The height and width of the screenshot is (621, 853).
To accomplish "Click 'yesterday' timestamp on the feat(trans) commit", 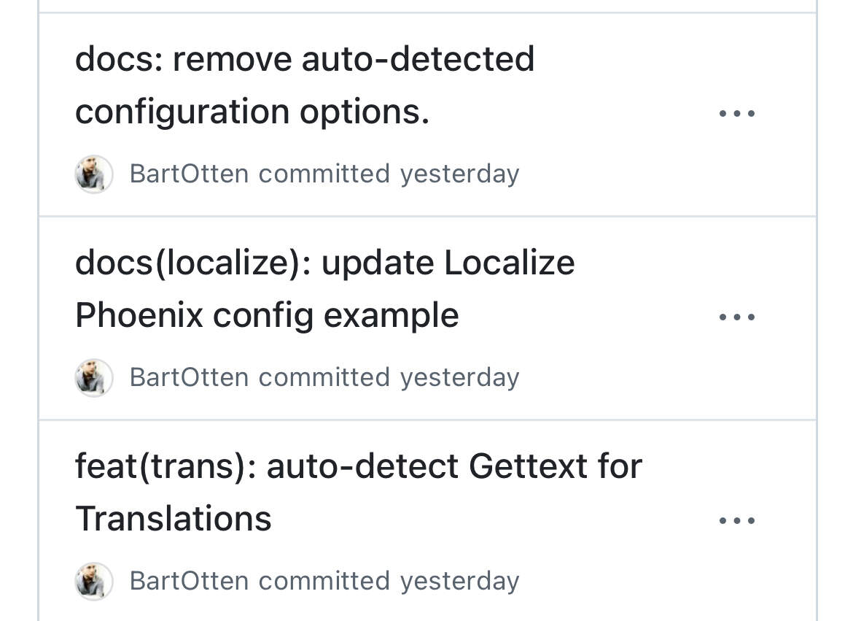I will (x=460, y=582).
